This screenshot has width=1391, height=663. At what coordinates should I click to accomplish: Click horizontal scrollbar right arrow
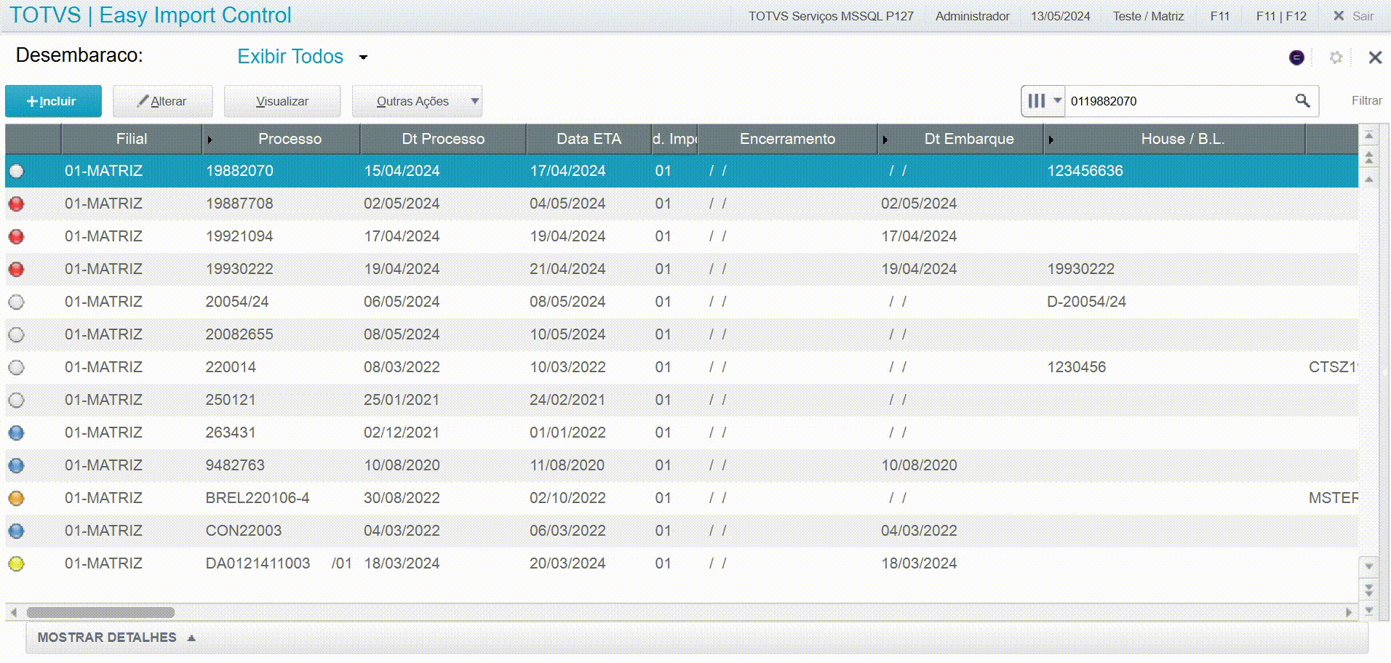pos(1349,612)
